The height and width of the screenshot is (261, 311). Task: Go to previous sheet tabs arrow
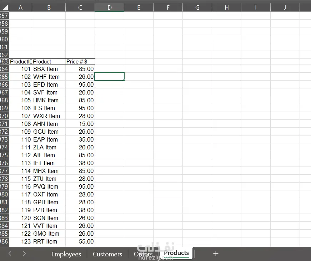(x=10, y=254)
